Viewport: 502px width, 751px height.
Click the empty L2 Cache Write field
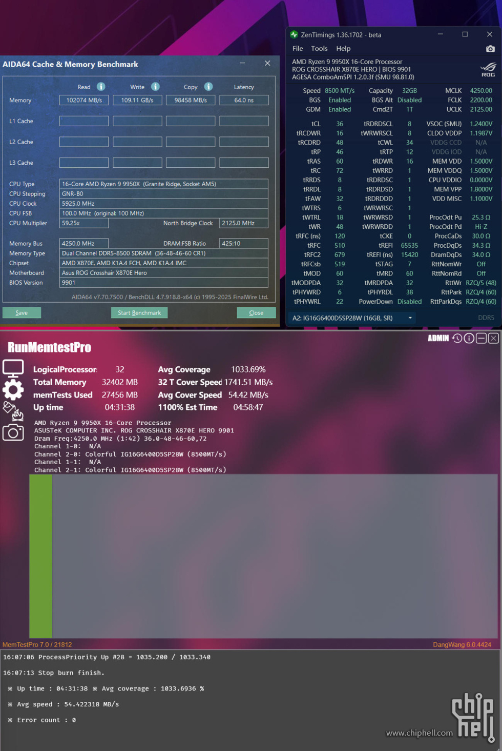137,142
